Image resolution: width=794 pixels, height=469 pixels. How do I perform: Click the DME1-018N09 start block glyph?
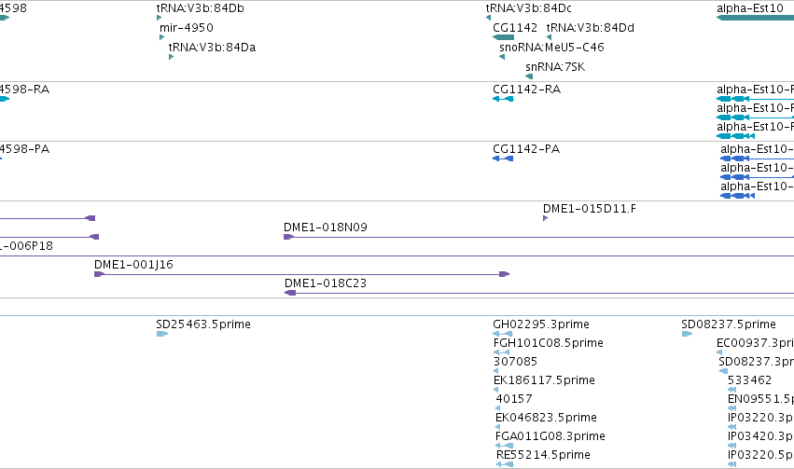coord(288,237)
